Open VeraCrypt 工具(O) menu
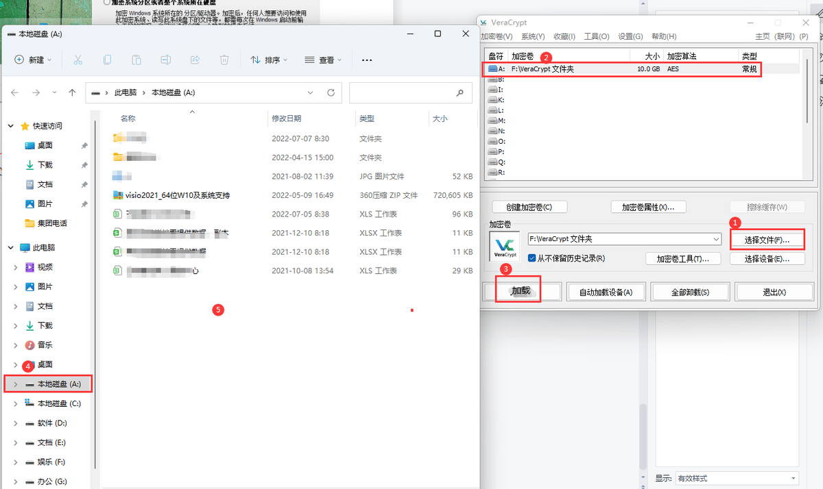 [x=596, y=36]
